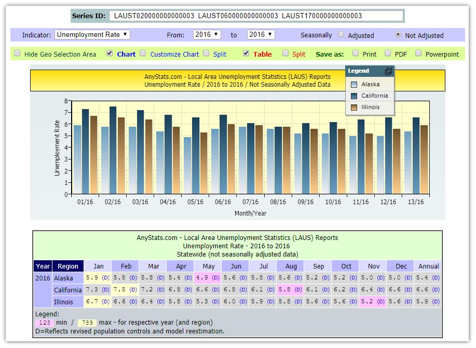The height and width of the screenshot is (348, 476).
Task: Click the blue Chart link
Action: [x=126, y=55]
